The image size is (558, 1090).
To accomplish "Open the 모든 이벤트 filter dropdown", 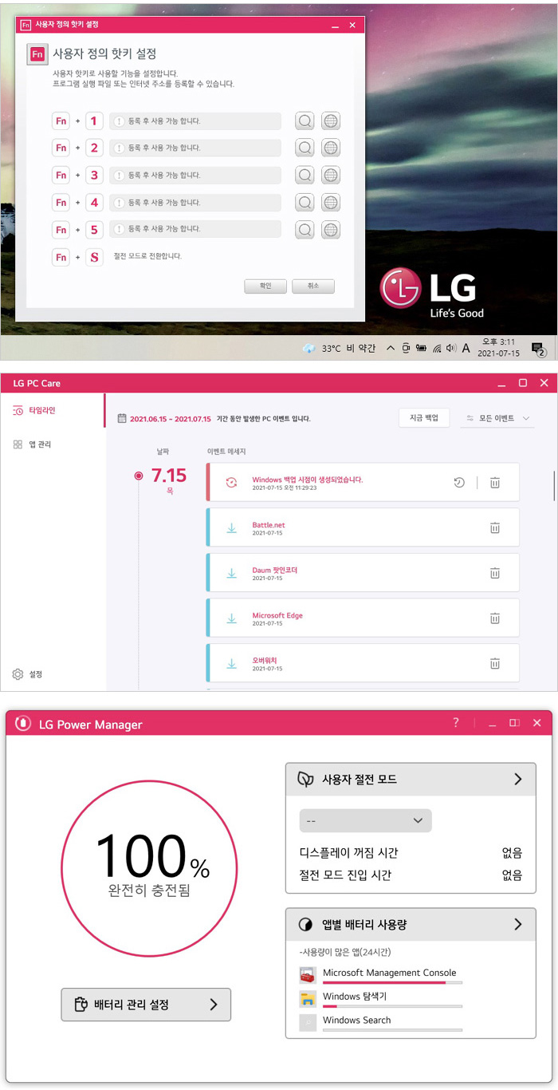I will coord(497,417).
